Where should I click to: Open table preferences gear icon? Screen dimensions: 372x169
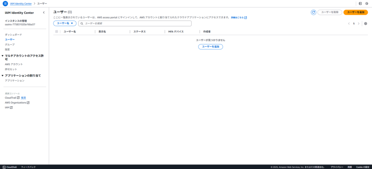[365, 24]
